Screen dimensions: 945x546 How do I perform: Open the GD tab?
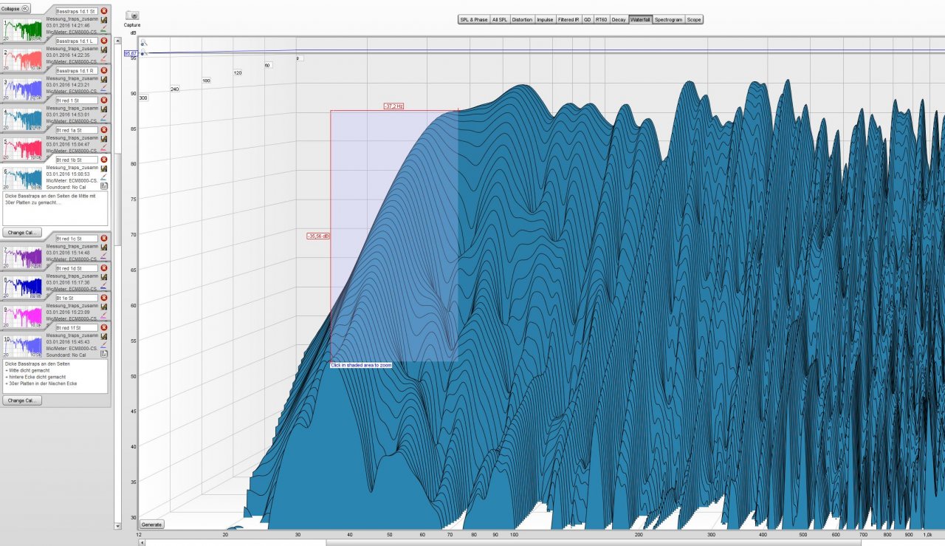[x=588, y=19]
